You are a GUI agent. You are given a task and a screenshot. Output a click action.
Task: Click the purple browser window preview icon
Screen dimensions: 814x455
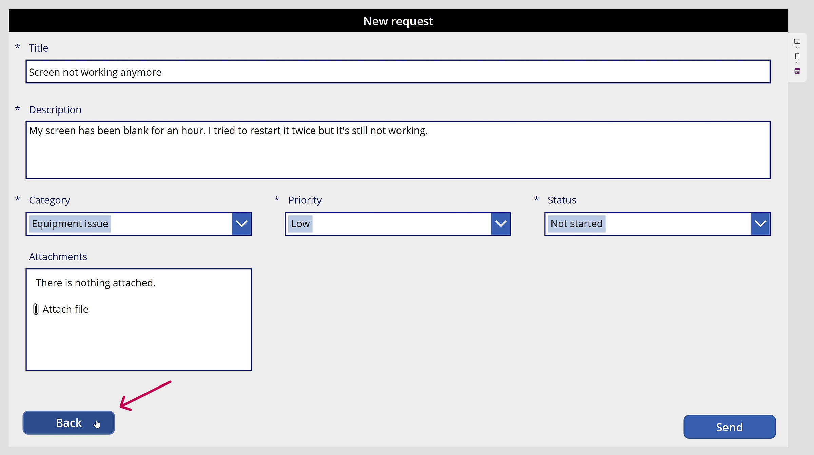[x=797, y=71]
